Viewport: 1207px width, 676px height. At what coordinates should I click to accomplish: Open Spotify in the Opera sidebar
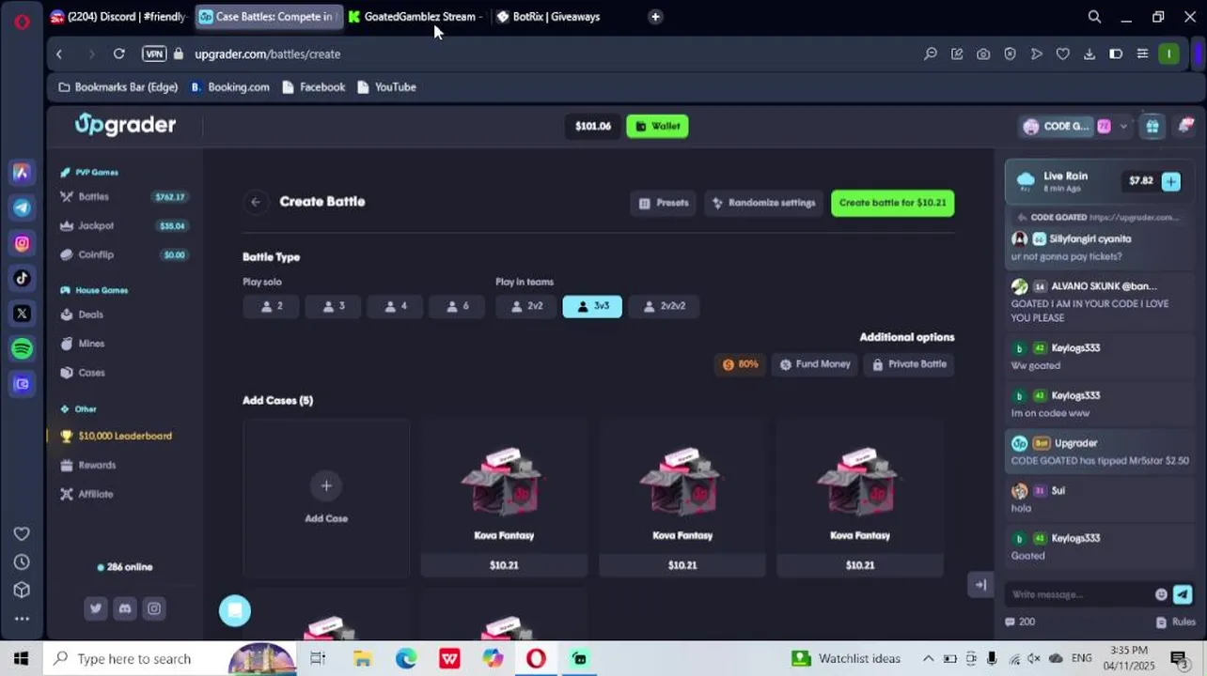(x=22, y=348)
